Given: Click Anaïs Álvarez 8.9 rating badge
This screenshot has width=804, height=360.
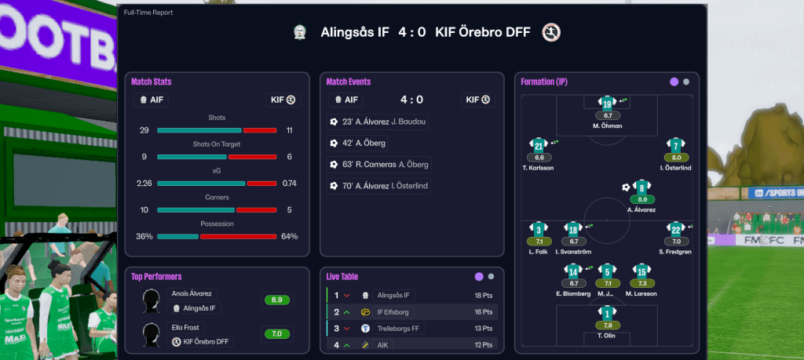Looking at the screenshot, I should 276,300.
